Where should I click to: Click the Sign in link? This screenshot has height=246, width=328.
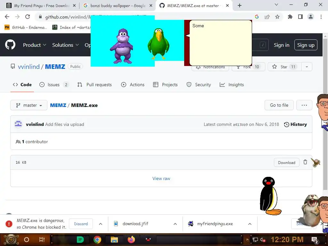pyautogui.click(x=282, y=45)
